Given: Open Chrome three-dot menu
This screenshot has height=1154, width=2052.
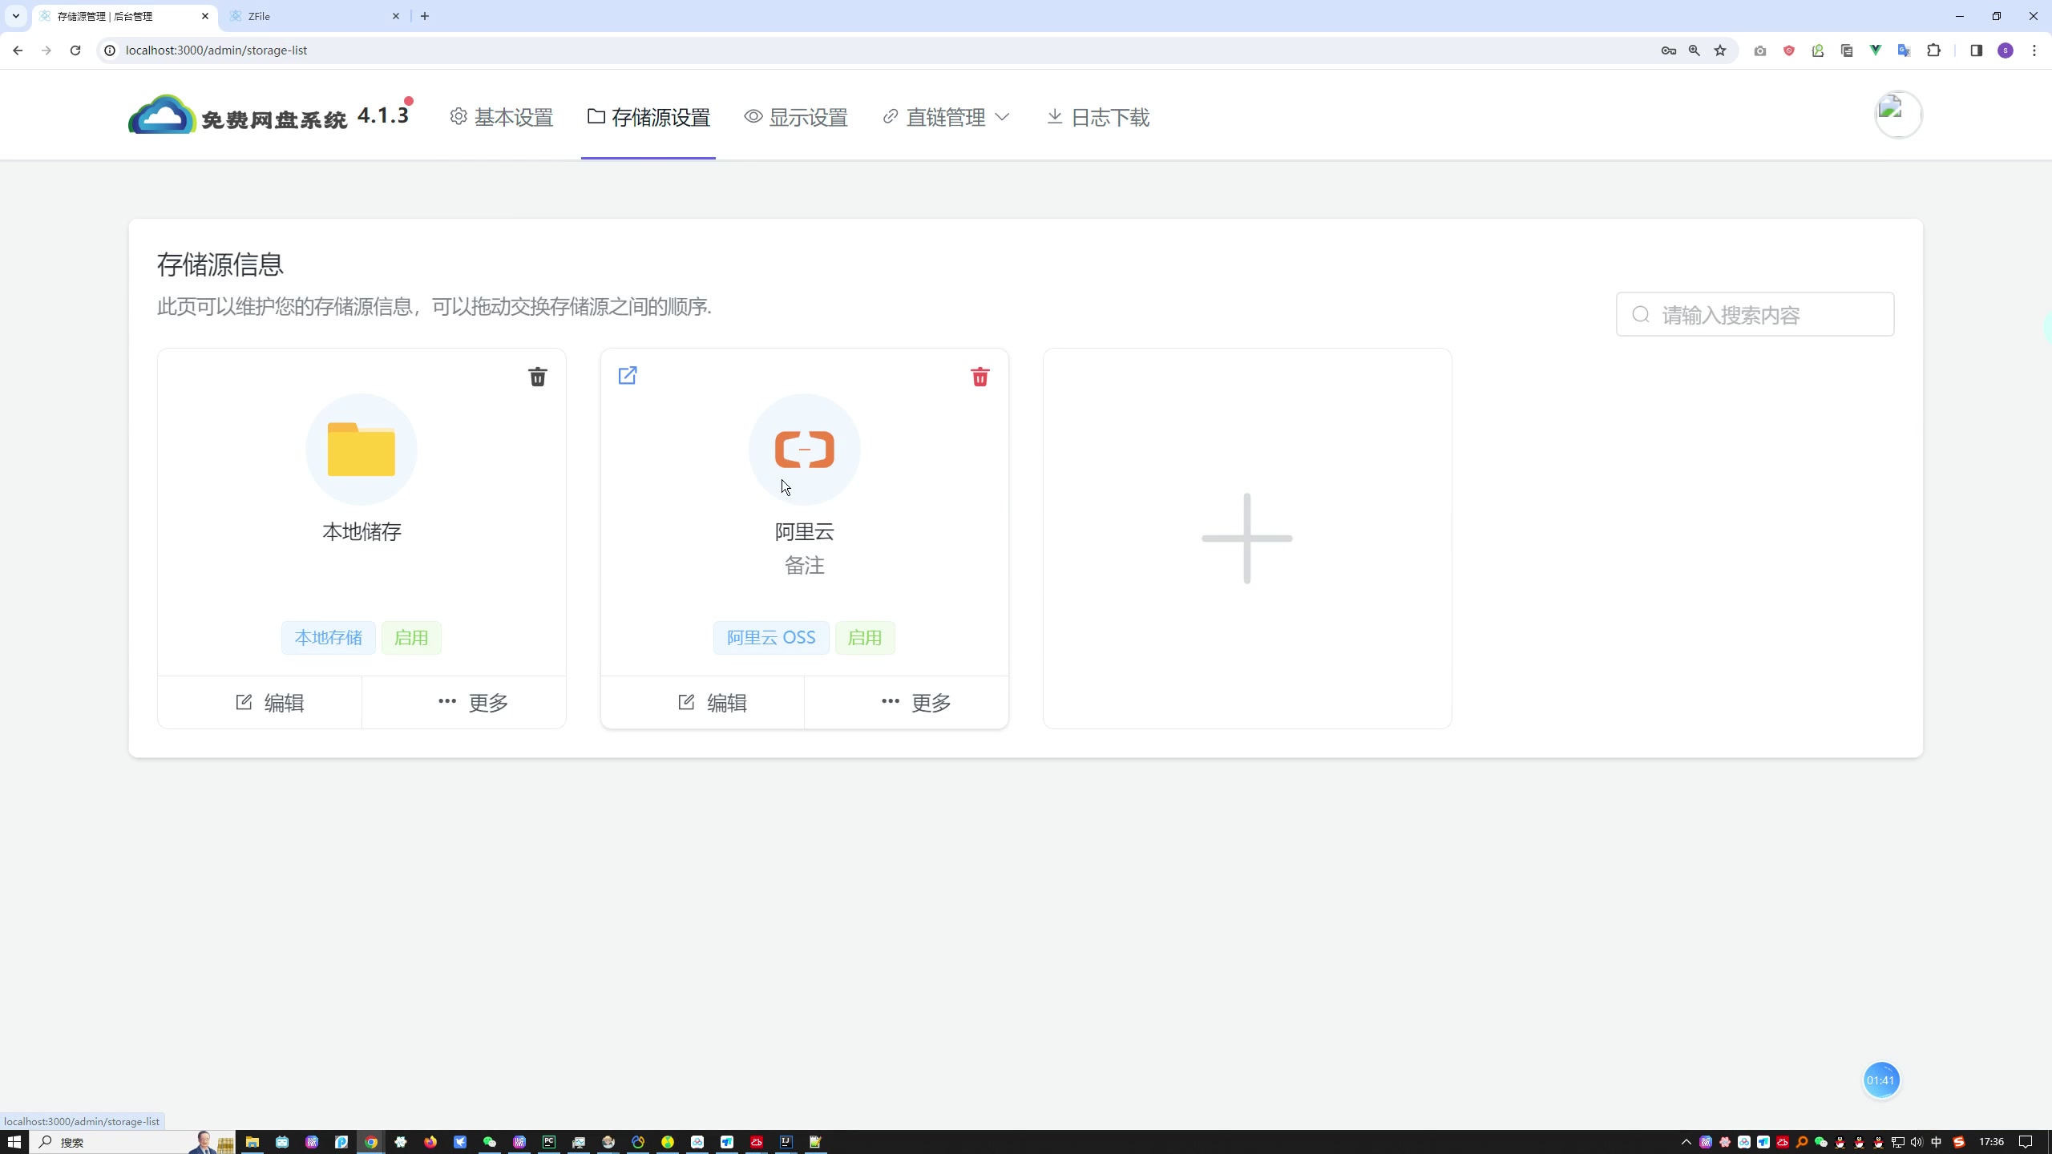Looking at the screenshot, I should (x=2034, y=50).
